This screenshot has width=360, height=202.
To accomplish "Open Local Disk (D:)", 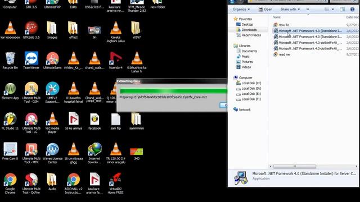I will pos(249,89).
